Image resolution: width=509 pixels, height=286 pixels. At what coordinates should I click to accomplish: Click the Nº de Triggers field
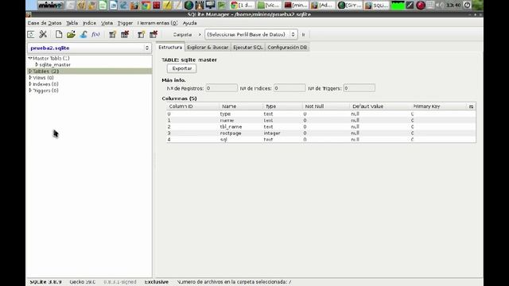click(x=359, y=88)
